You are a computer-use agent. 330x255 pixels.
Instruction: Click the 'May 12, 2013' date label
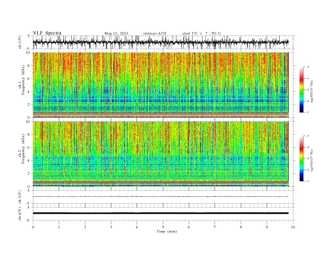[x=116, y=33]
